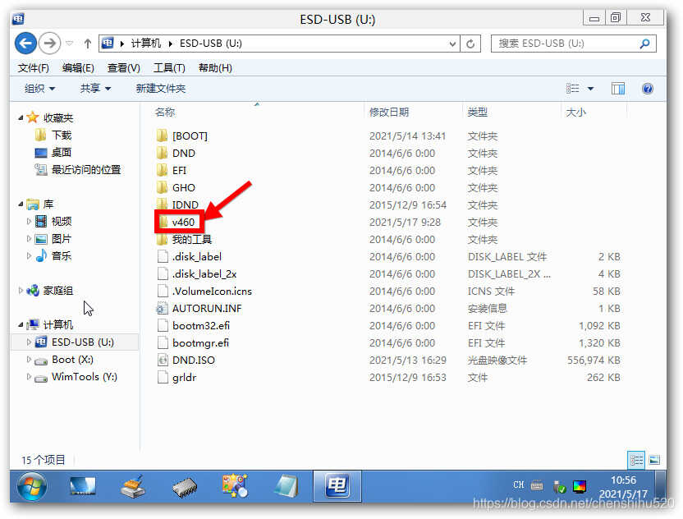Click the CH language indicator

[518, 485]
